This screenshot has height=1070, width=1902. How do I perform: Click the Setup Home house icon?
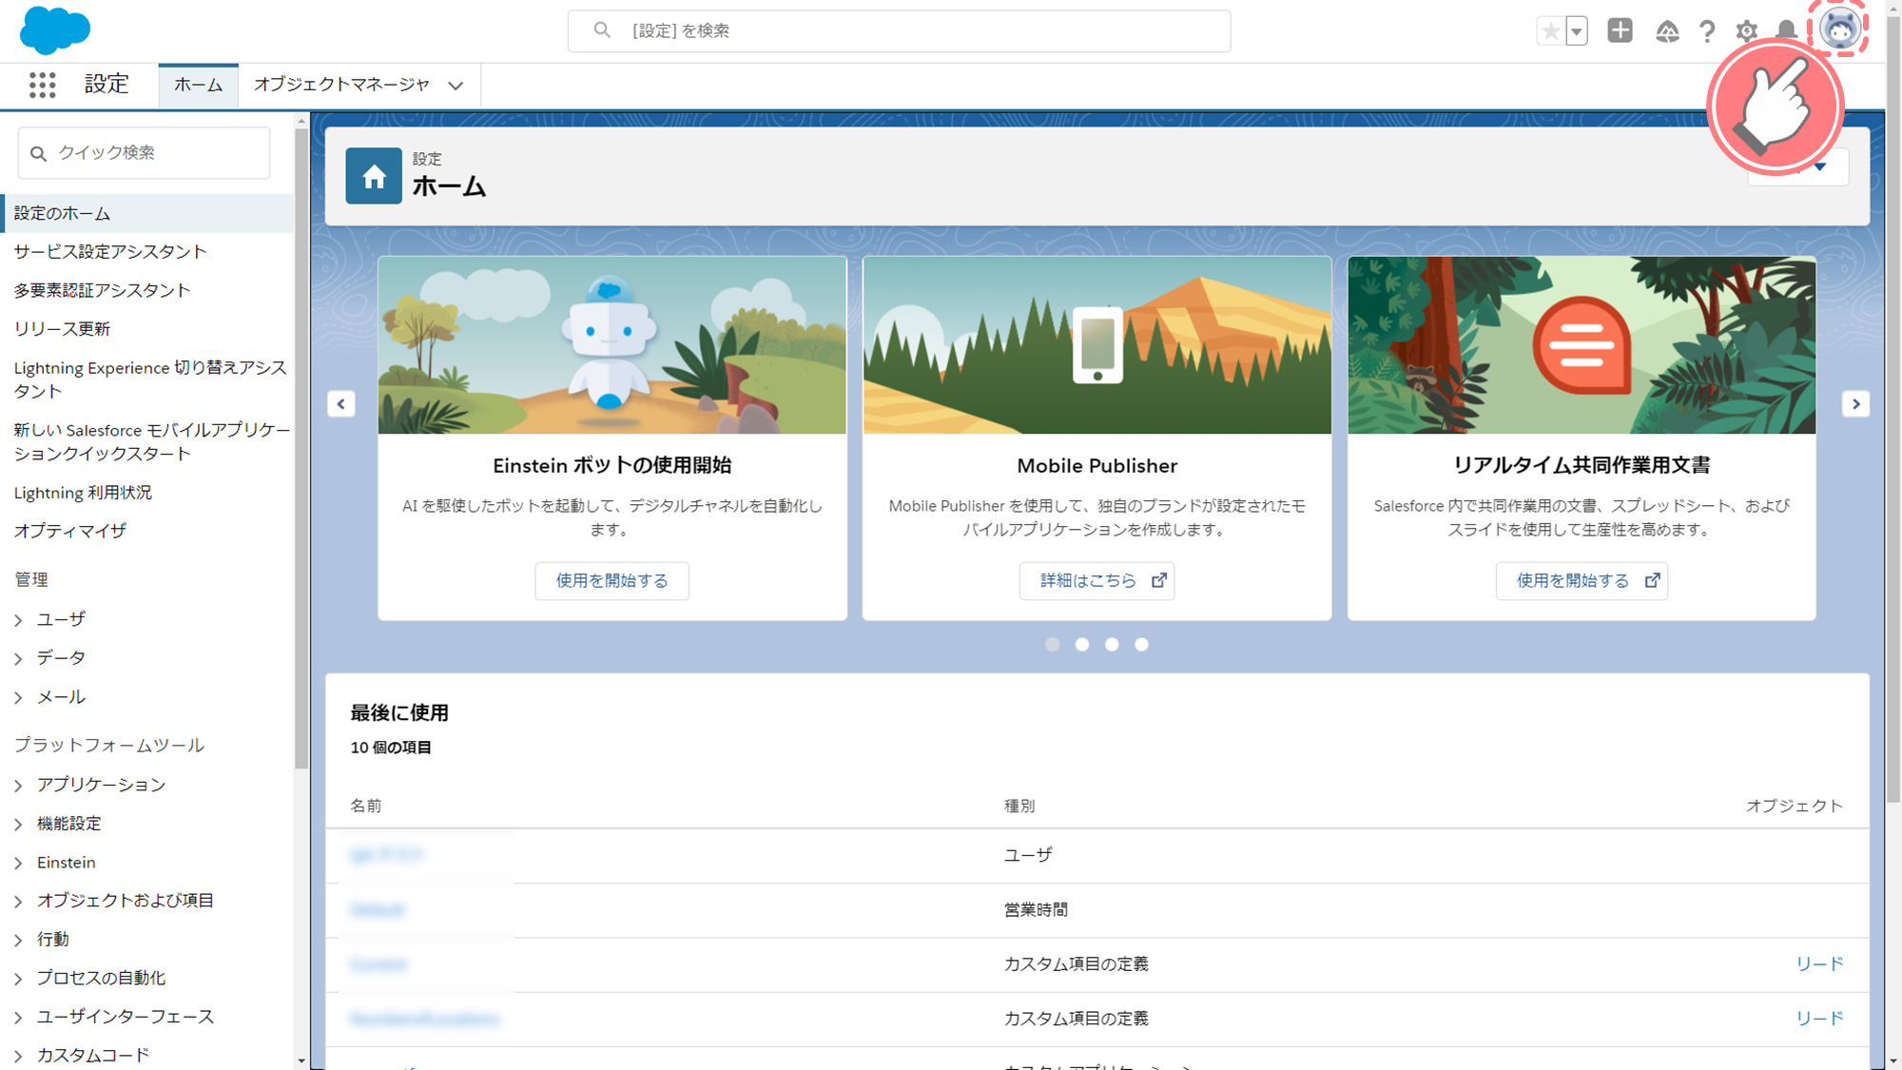(374, 176)
